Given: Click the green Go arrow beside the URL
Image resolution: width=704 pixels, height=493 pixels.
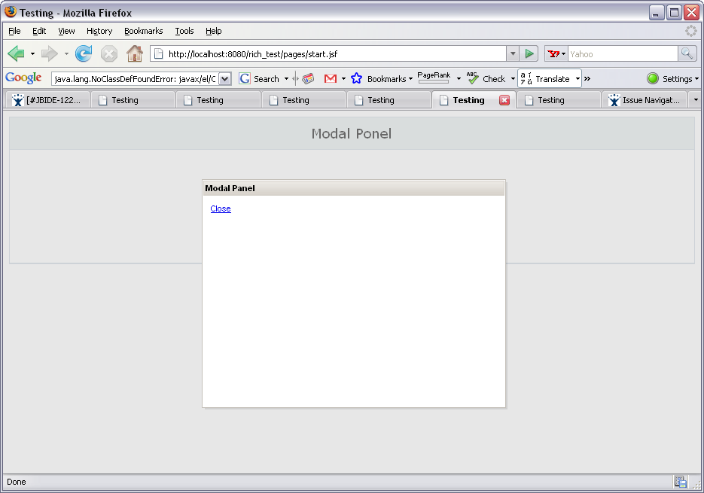Looking at the screenshot, I should (x=529, y=54).
